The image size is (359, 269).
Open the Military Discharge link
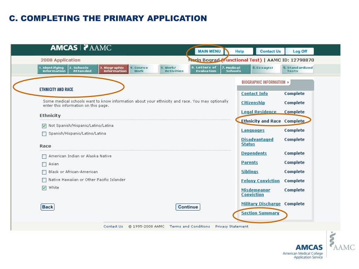point(261,204)
